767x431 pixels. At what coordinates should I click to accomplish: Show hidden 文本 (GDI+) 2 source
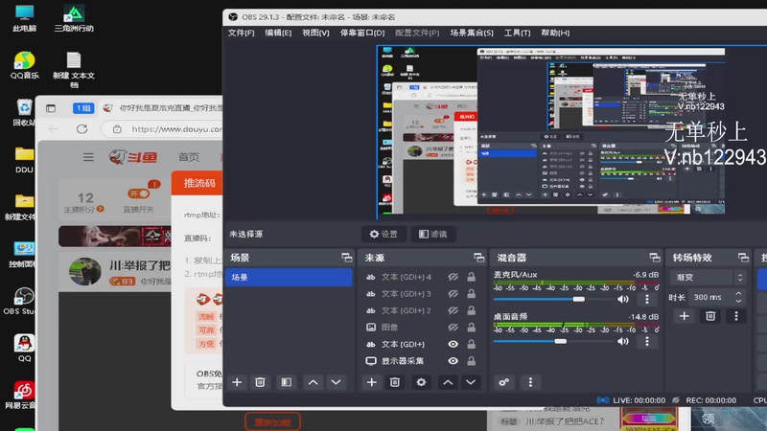453,310
